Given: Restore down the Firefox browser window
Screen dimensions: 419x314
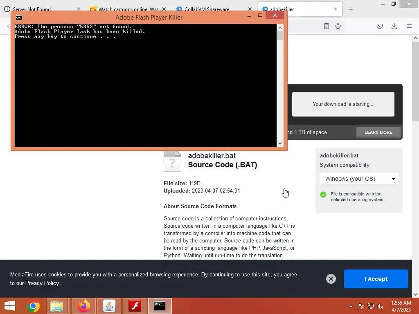Looking at the screenshot, I should tap(393, 4).
